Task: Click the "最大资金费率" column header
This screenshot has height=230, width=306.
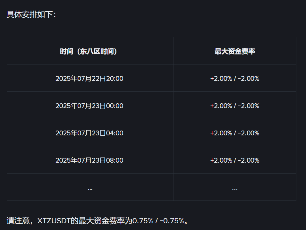Action: (x=235, y=51)
